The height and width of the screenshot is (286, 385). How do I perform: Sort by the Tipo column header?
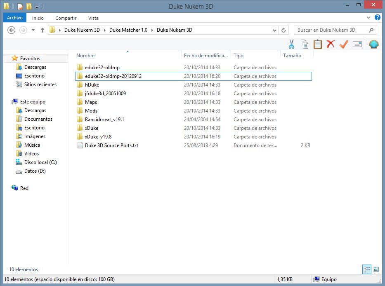[255, 56]
